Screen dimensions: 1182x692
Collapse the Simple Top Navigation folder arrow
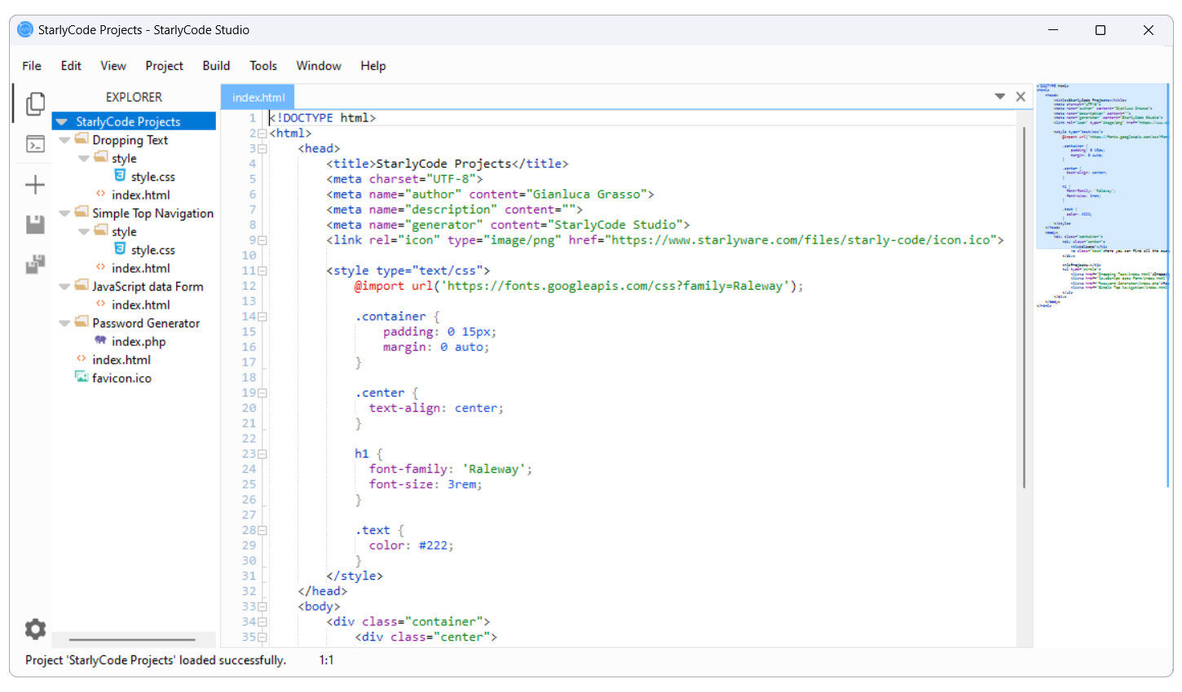(64, 213)
